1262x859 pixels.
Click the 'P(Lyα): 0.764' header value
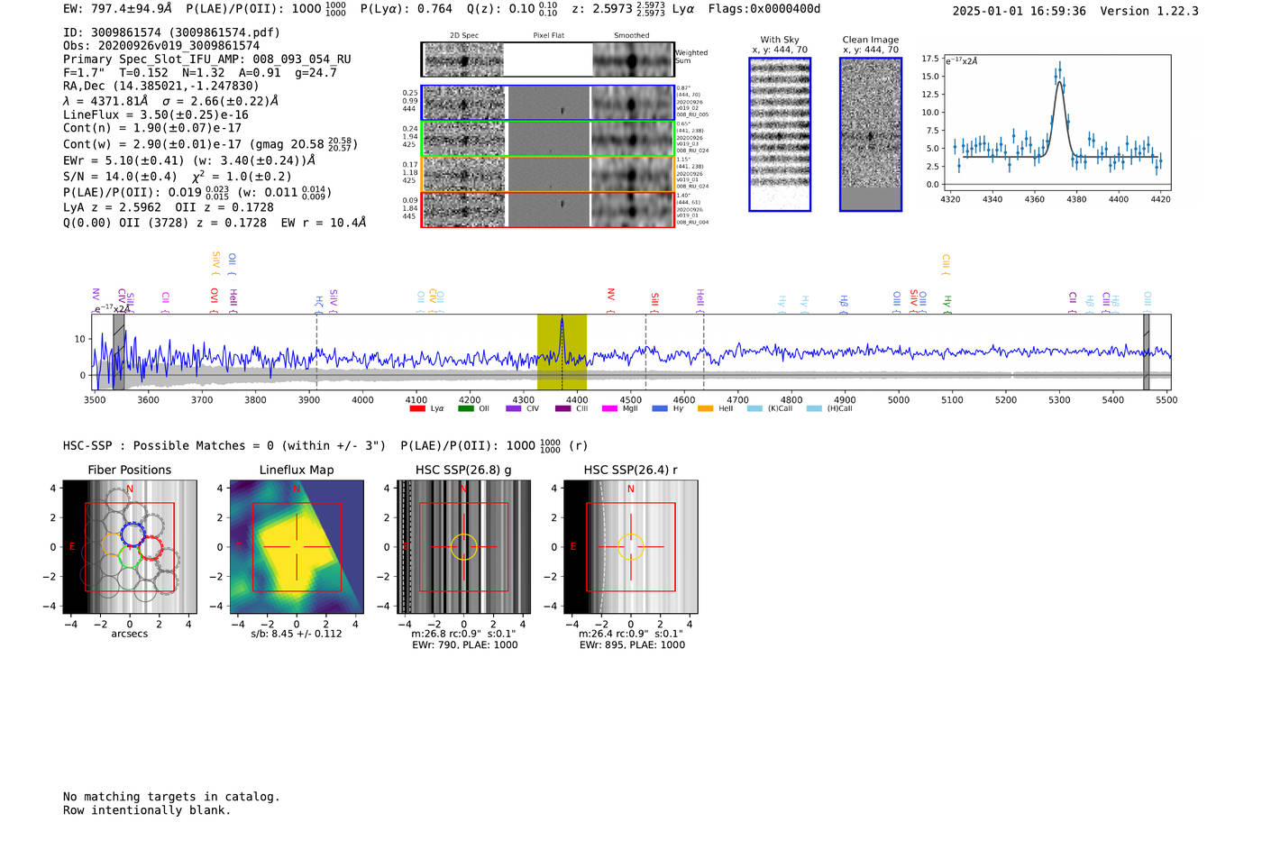pyautogui.click(x=409, y=9)
